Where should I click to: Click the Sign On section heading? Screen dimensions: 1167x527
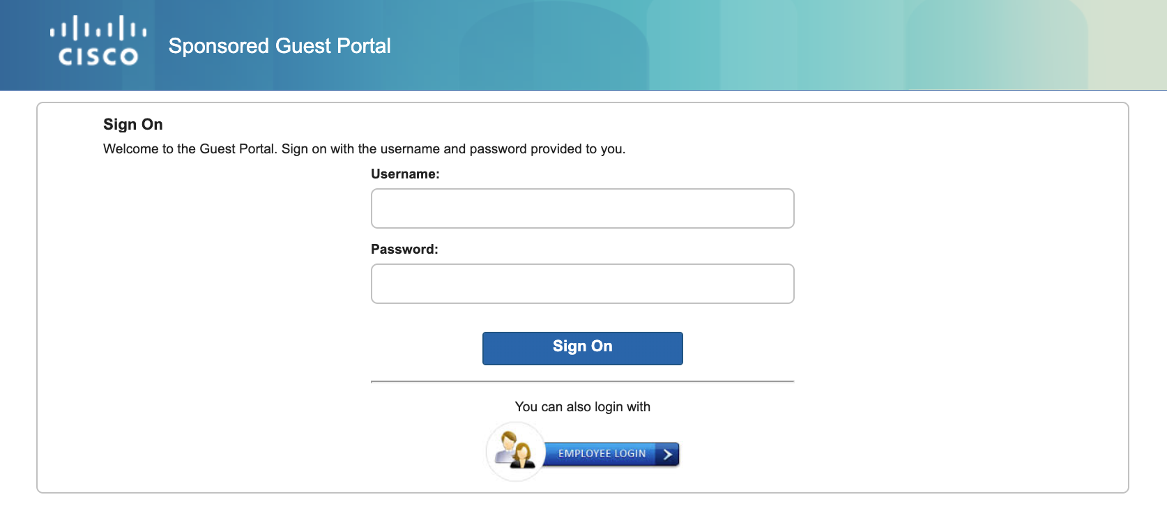[132, 124]
